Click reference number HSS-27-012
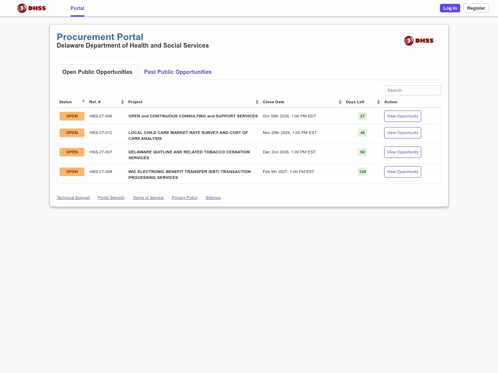This screenshot has width=498, height=373. coord(101,133)
